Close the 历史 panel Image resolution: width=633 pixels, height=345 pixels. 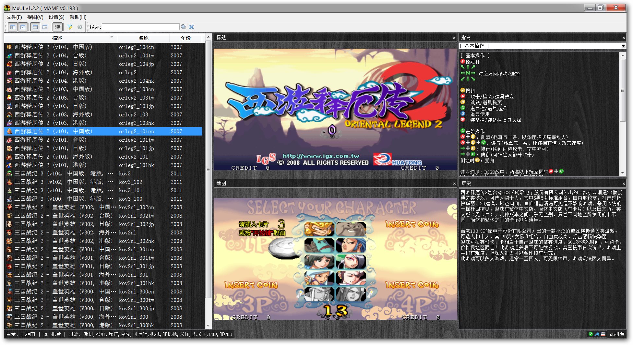pyautogui.click(x=624, y=184)
